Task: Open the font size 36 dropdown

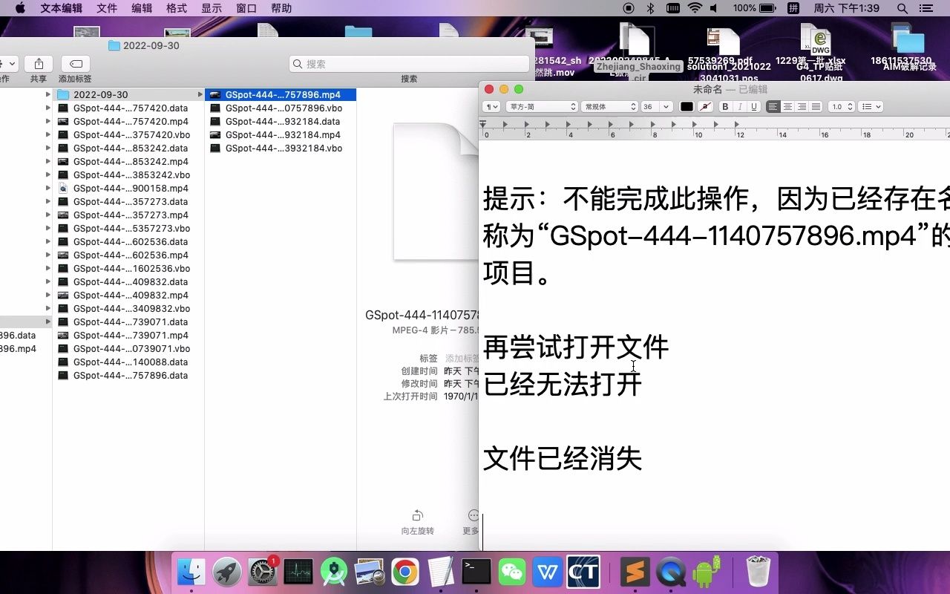Action: [656, 106]
